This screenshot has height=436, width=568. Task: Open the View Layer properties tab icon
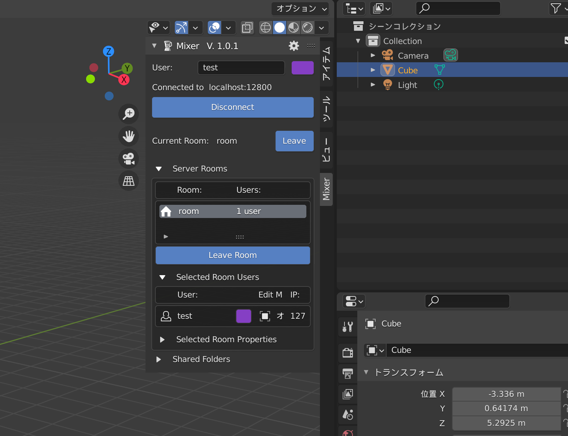[348, 394]
